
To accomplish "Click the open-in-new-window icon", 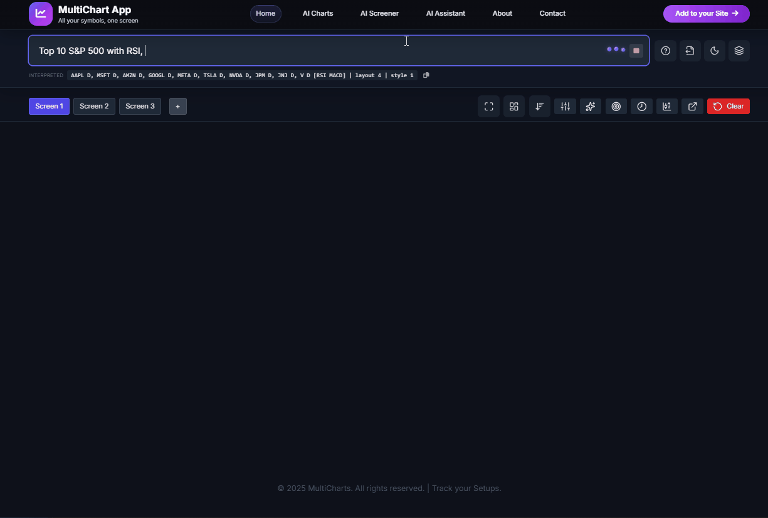I will [x=692, y=107].
